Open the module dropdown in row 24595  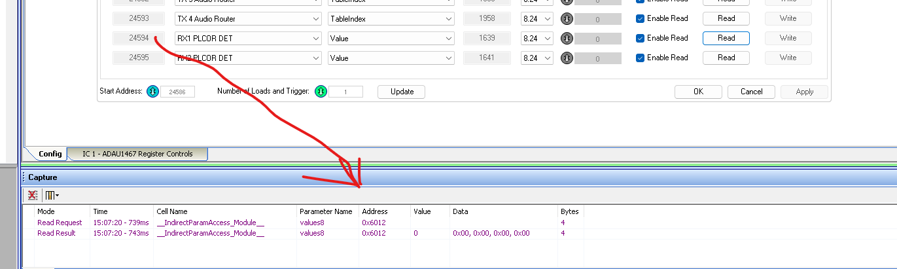coord(248,58)
